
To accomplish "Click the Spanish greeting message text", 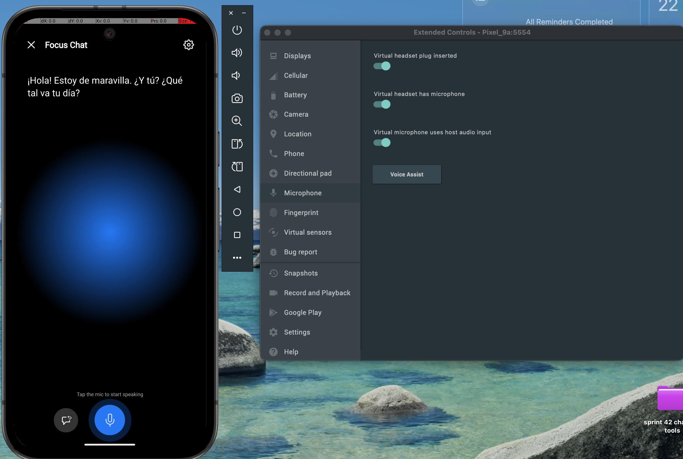I will pos(105,87).
